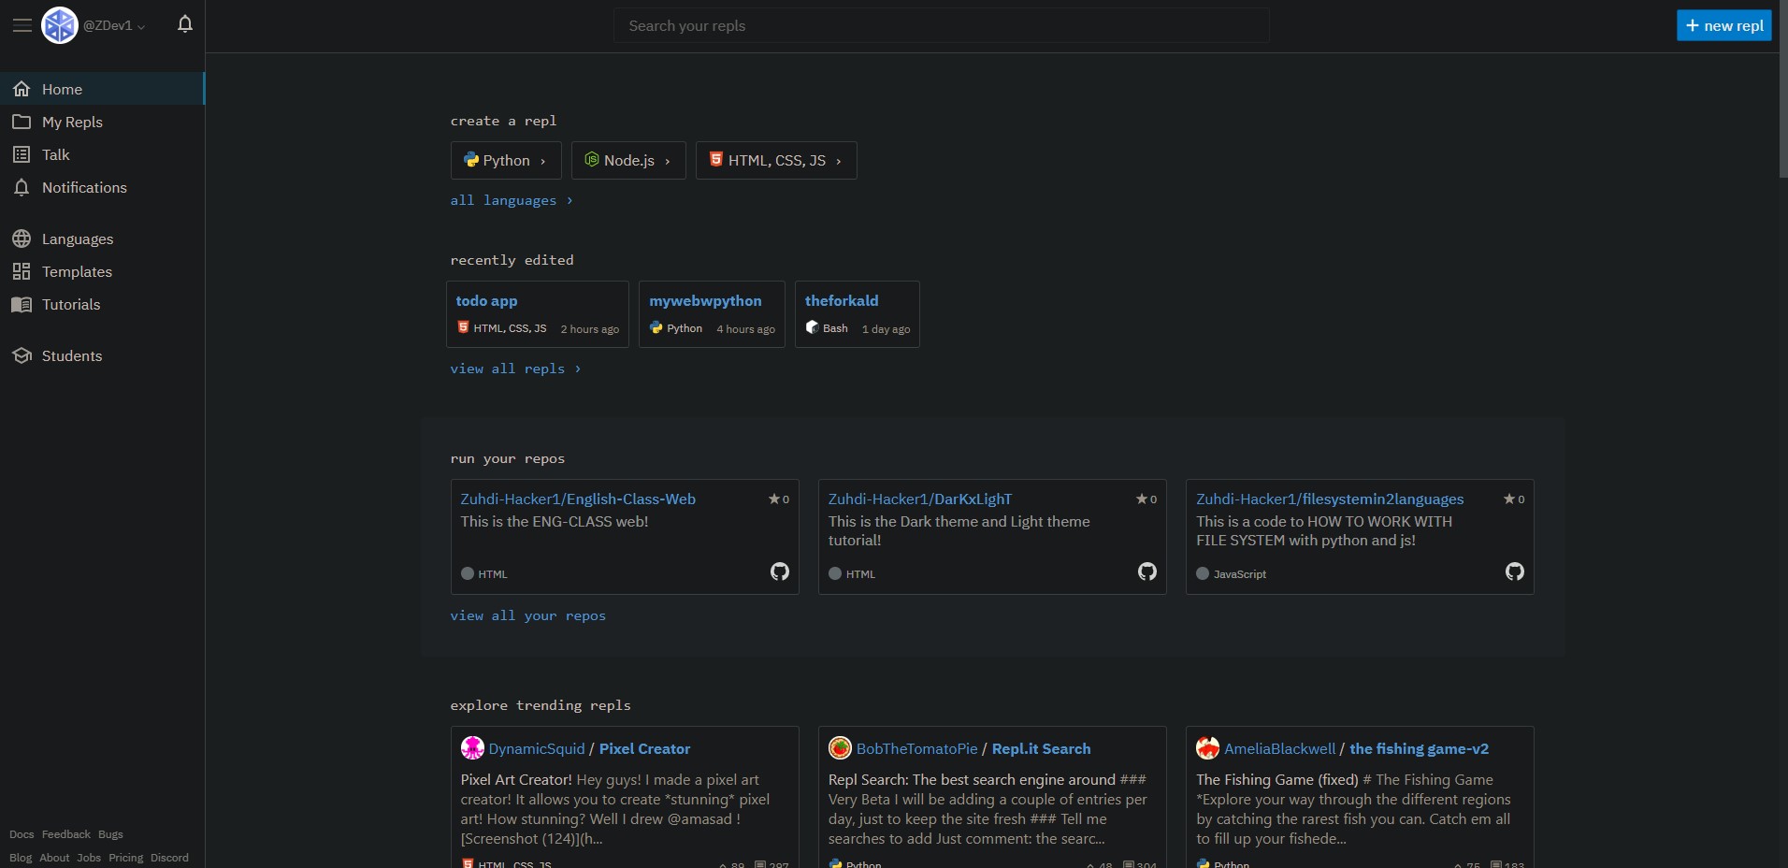The width and height of the screenshot is (1788, 868).
Task: Click AmeliaBlackwell avatar image
Action: (1207, 748)
